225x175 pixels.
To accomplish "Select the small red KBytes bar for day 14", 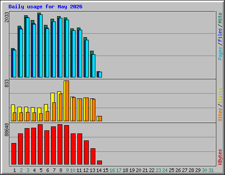I will [99, 163].
